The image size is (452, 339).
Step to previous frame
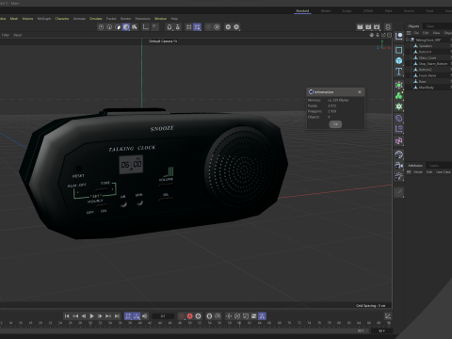[84, 316]
